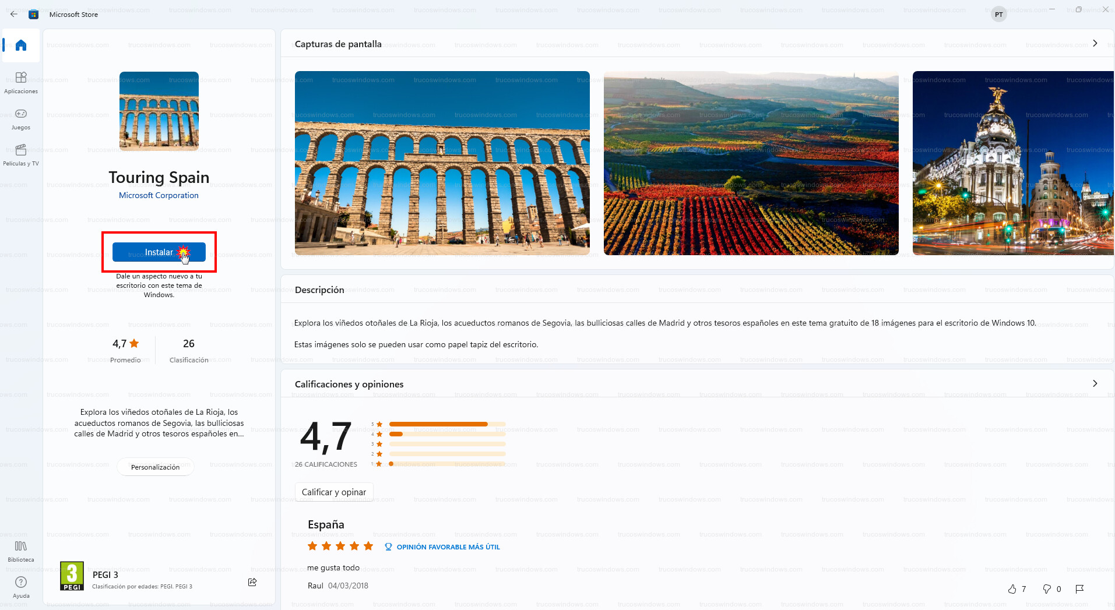
Task: Open the PT user profile avatar
Action: click(x=998, y=15)
